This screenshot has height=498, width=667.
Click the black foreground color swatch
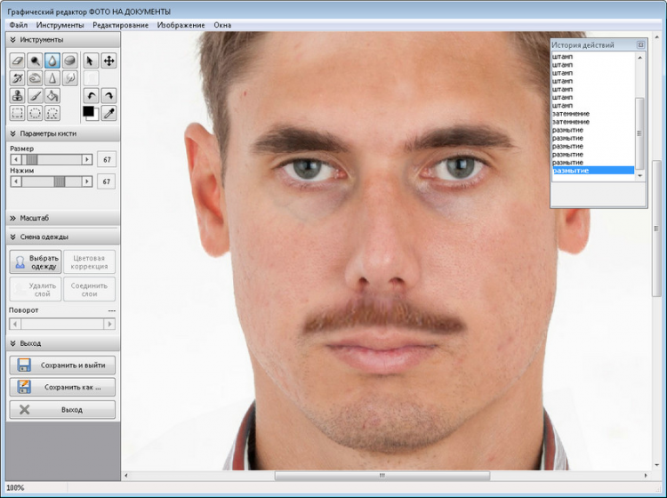tap(88, 111)
